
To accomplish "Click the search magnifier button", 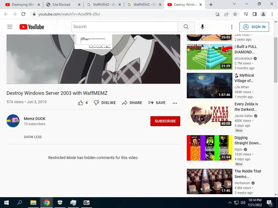I will coord(186,27).
